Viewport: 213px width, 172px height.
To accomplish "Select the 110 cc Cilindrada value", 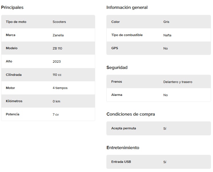I will 57,75.
